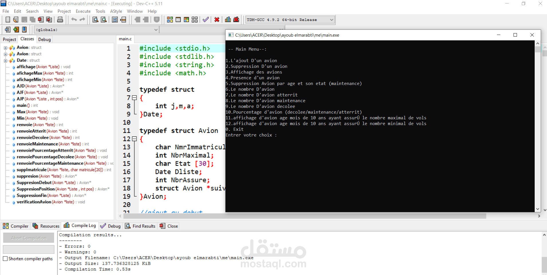Switch to the Debug side tab
This screenshot has height=275, width=547.
click(44, 39)
